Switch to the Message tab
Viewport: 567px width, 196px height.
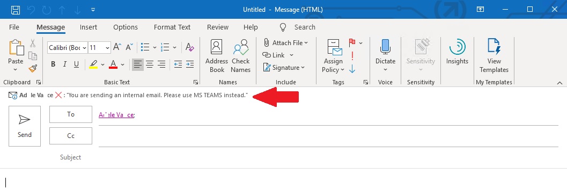50,27
